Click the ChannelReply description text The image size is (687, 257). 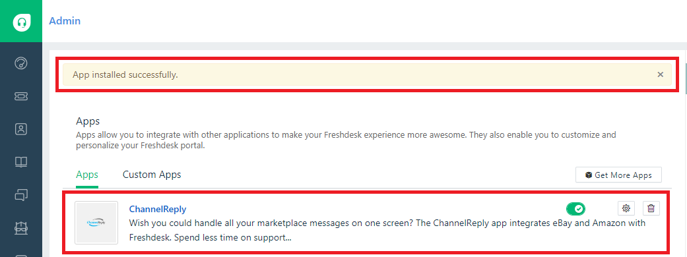pos(387,231)
